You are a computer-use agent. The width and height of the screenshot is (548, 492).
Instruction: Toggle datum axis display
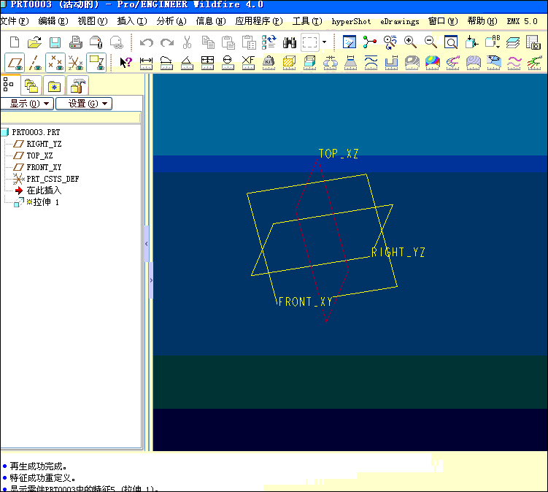34,63
